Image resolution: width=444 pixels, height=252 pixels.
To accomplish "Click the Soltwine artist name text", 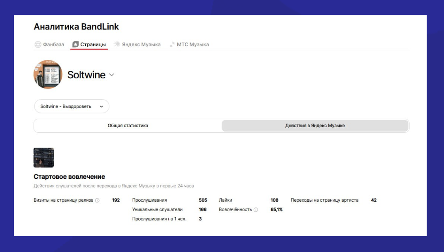I will coord(86,75).
